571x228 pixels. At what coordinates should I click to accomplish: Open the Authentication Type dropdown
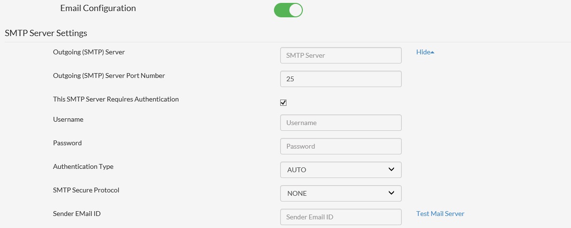341,170
